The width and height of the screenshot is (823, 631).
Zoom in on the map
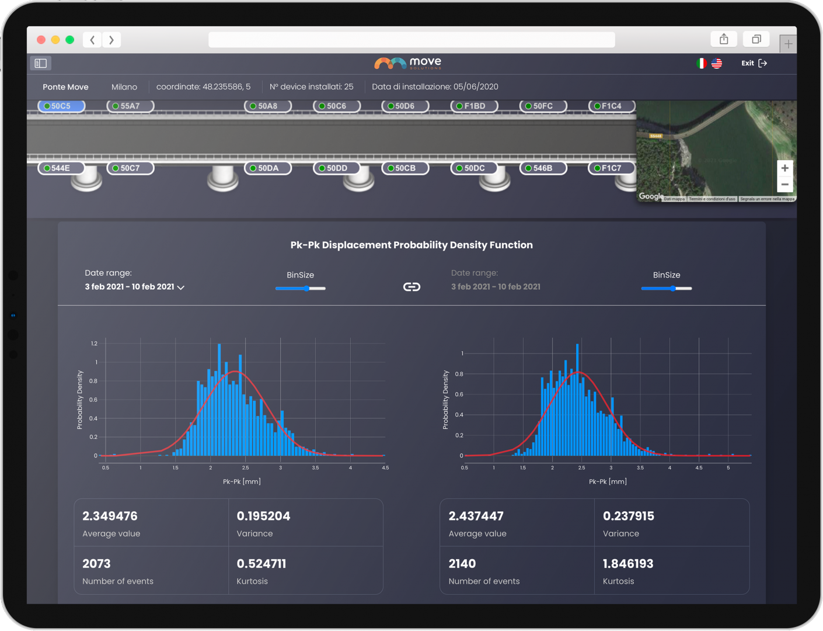click(x=784, y=168)
